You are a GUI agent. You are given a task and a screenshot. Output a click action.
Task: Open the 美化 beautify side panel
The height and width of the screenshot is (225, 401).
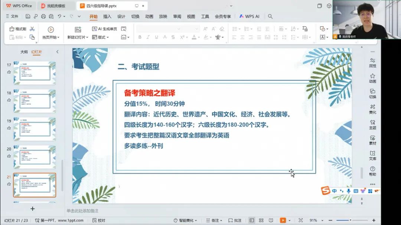click(x=372, y=109)
